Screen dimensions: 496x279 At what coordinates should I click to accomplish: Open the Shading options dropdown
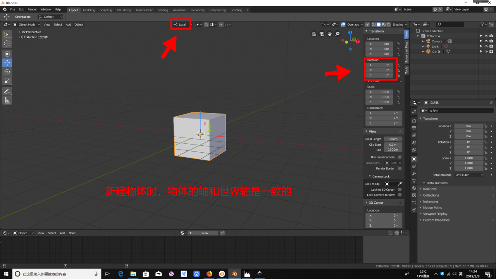click(400, 24)
